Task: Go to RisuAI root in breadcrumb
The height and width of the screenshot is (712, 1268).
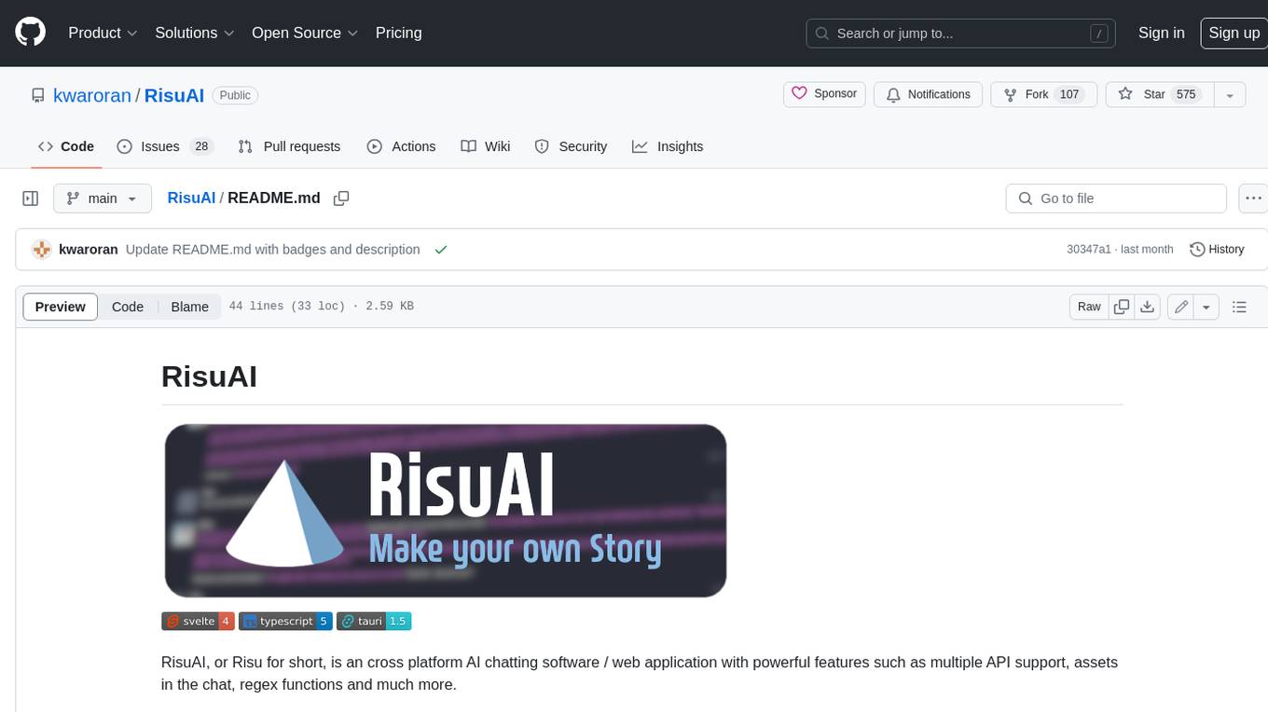Action: tap(191, 199)
